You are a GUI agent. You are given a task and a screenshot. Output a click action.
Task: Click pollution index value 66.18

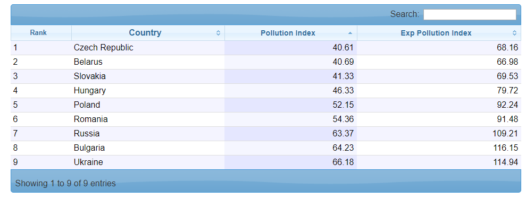(343, 162)
